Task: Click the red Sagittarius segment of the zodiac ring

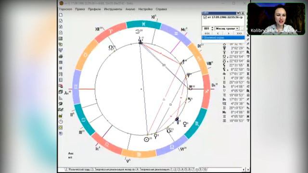Action: (x=206, y=91)
